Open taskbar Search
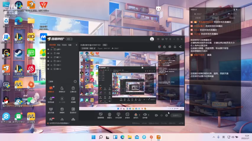The width and height of the screenshot is (252, 141). (x=100, y=137)
